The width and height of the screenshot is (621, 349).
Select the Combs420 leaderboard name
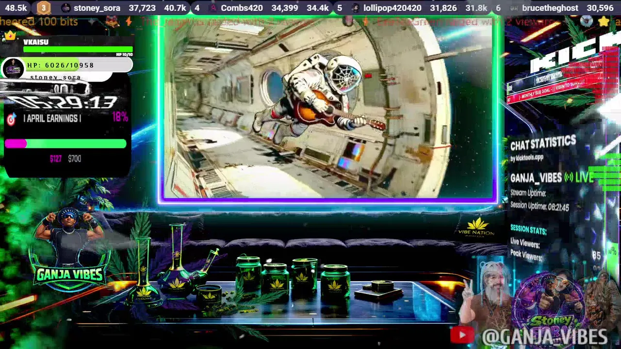tap(242, 8)
